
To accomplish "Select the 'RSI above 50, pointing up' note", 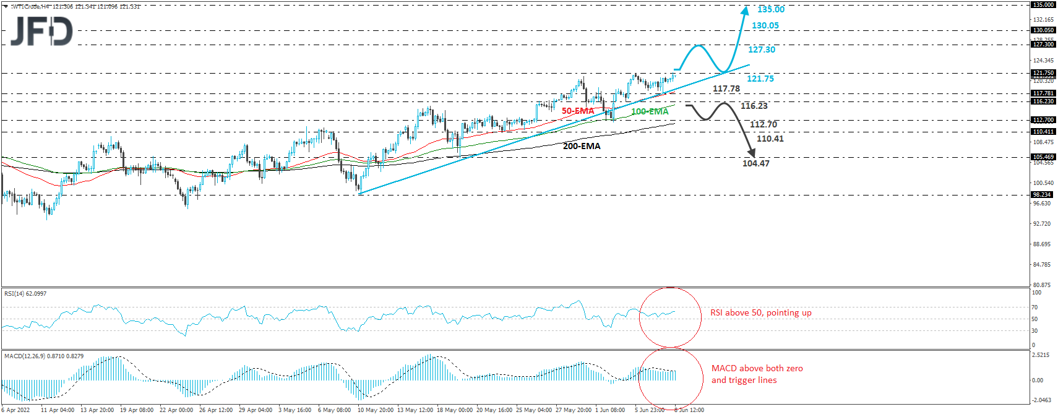I will tap(761, 312).
